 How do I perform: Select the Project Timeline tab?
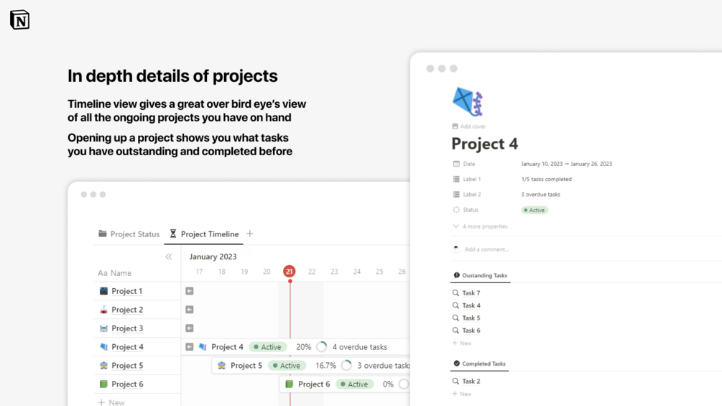[204, 234]
